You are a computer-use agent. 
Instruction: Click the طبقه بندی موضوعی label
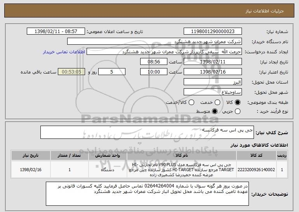tap(268, 103)
